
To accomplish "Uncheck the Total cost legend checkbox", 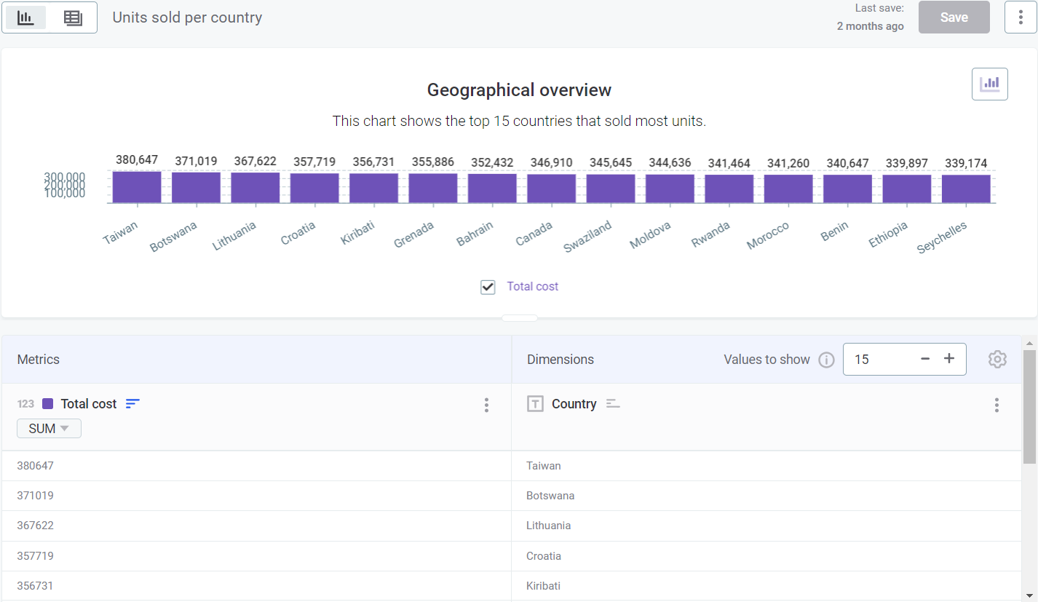I will [488, 287].
